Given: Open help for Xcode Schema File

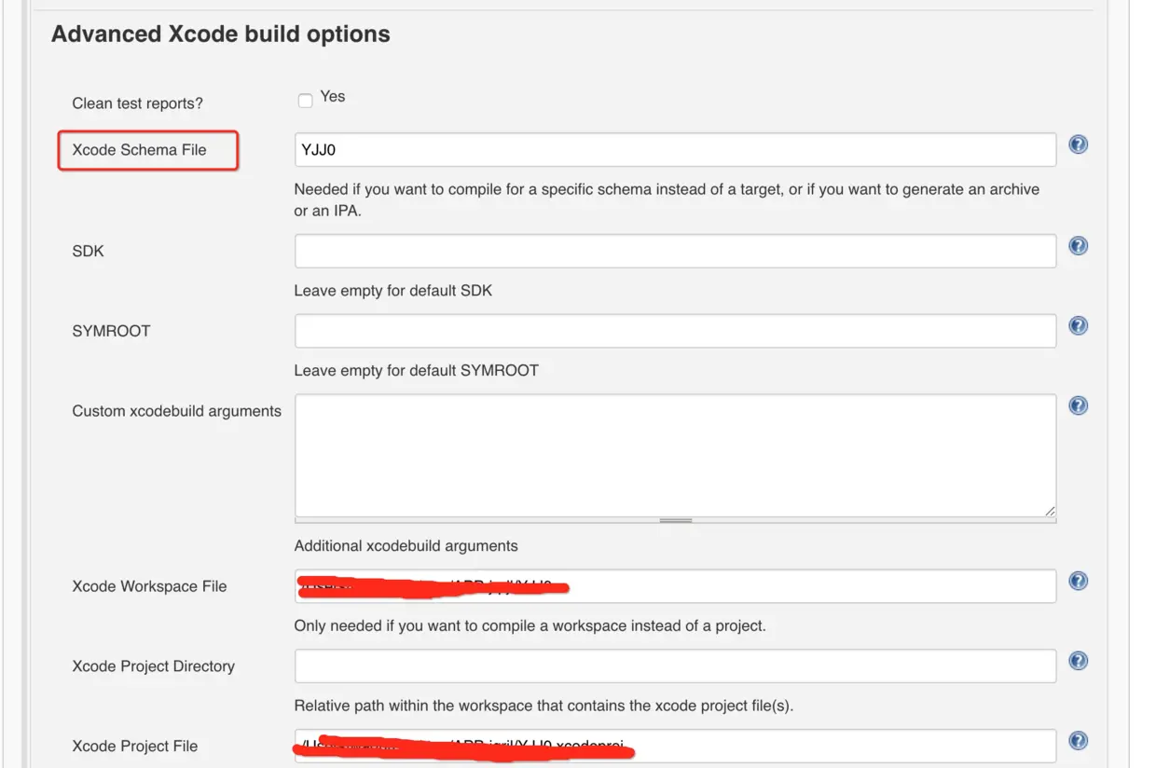Looking at the screenshot, I should (1078, 144).
